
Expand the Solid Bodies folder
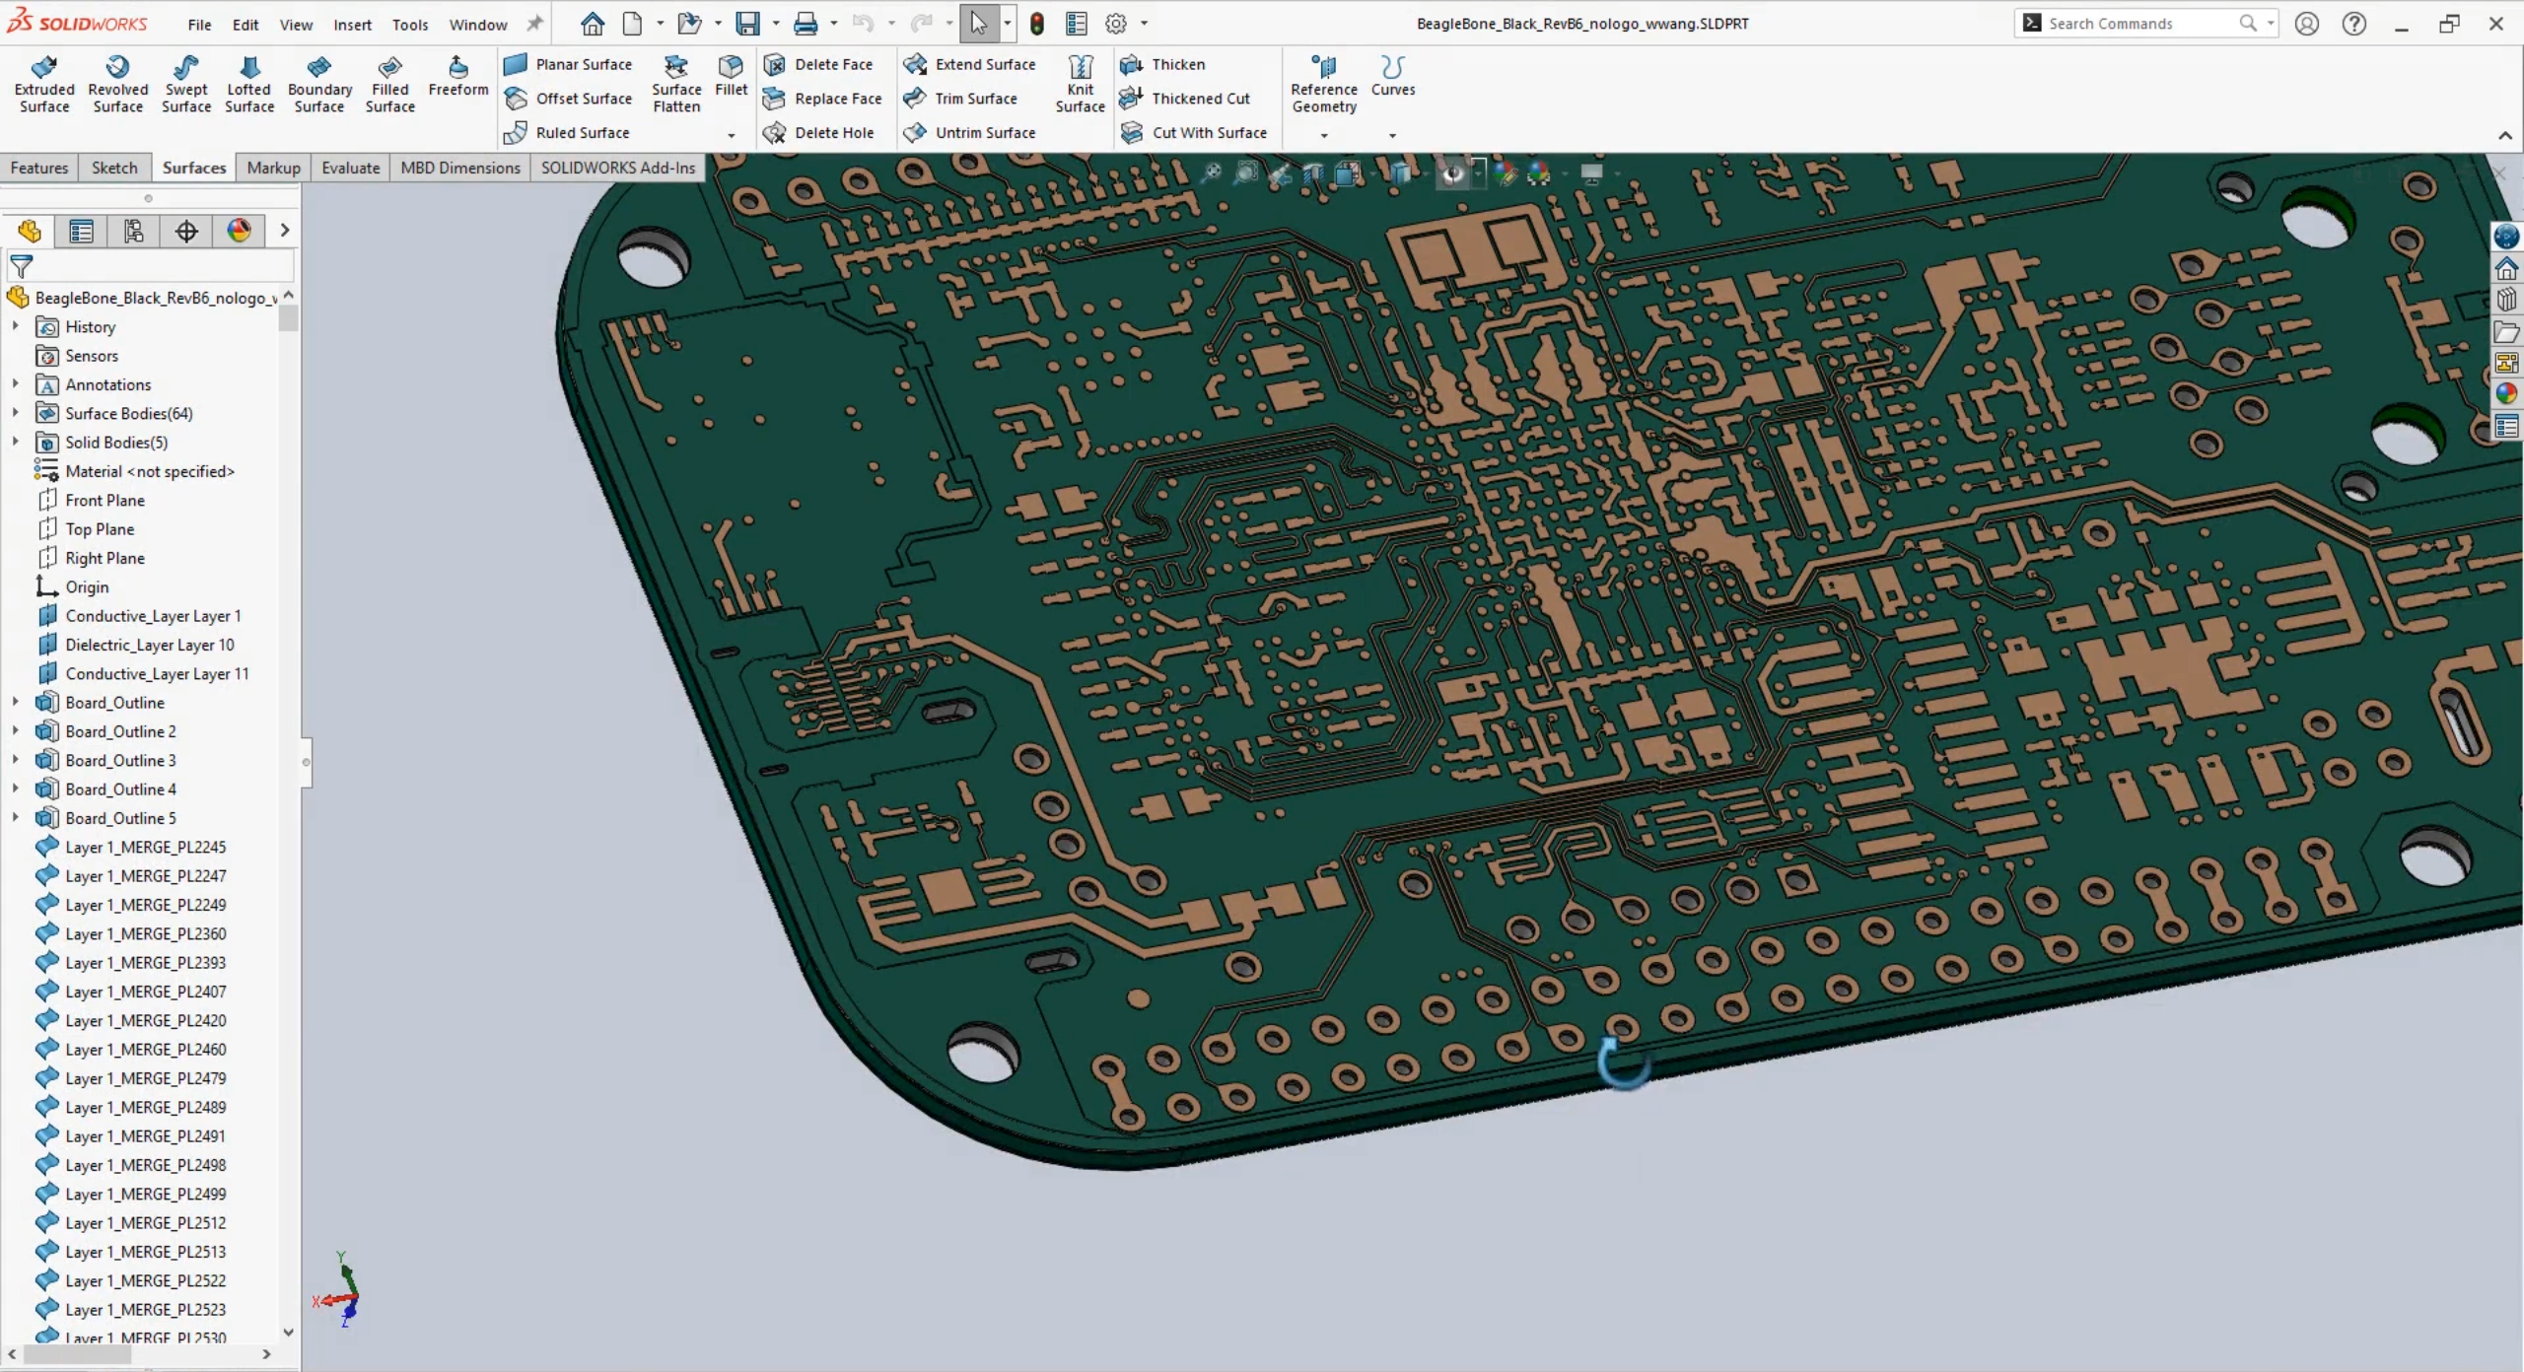pos(15,442)
